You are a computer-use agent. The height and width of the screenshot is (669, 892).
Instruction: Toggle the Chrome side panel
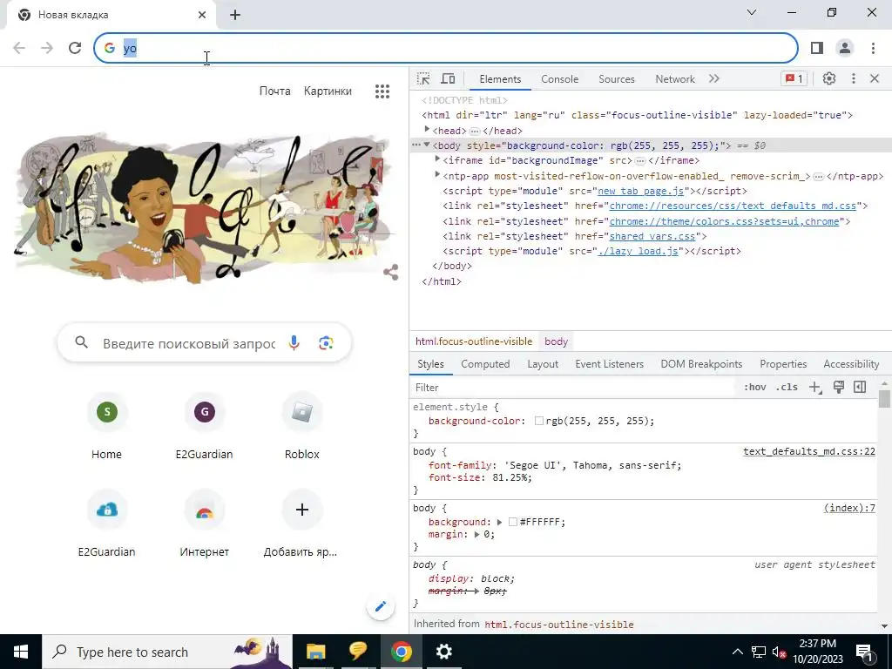click(817, 48)
